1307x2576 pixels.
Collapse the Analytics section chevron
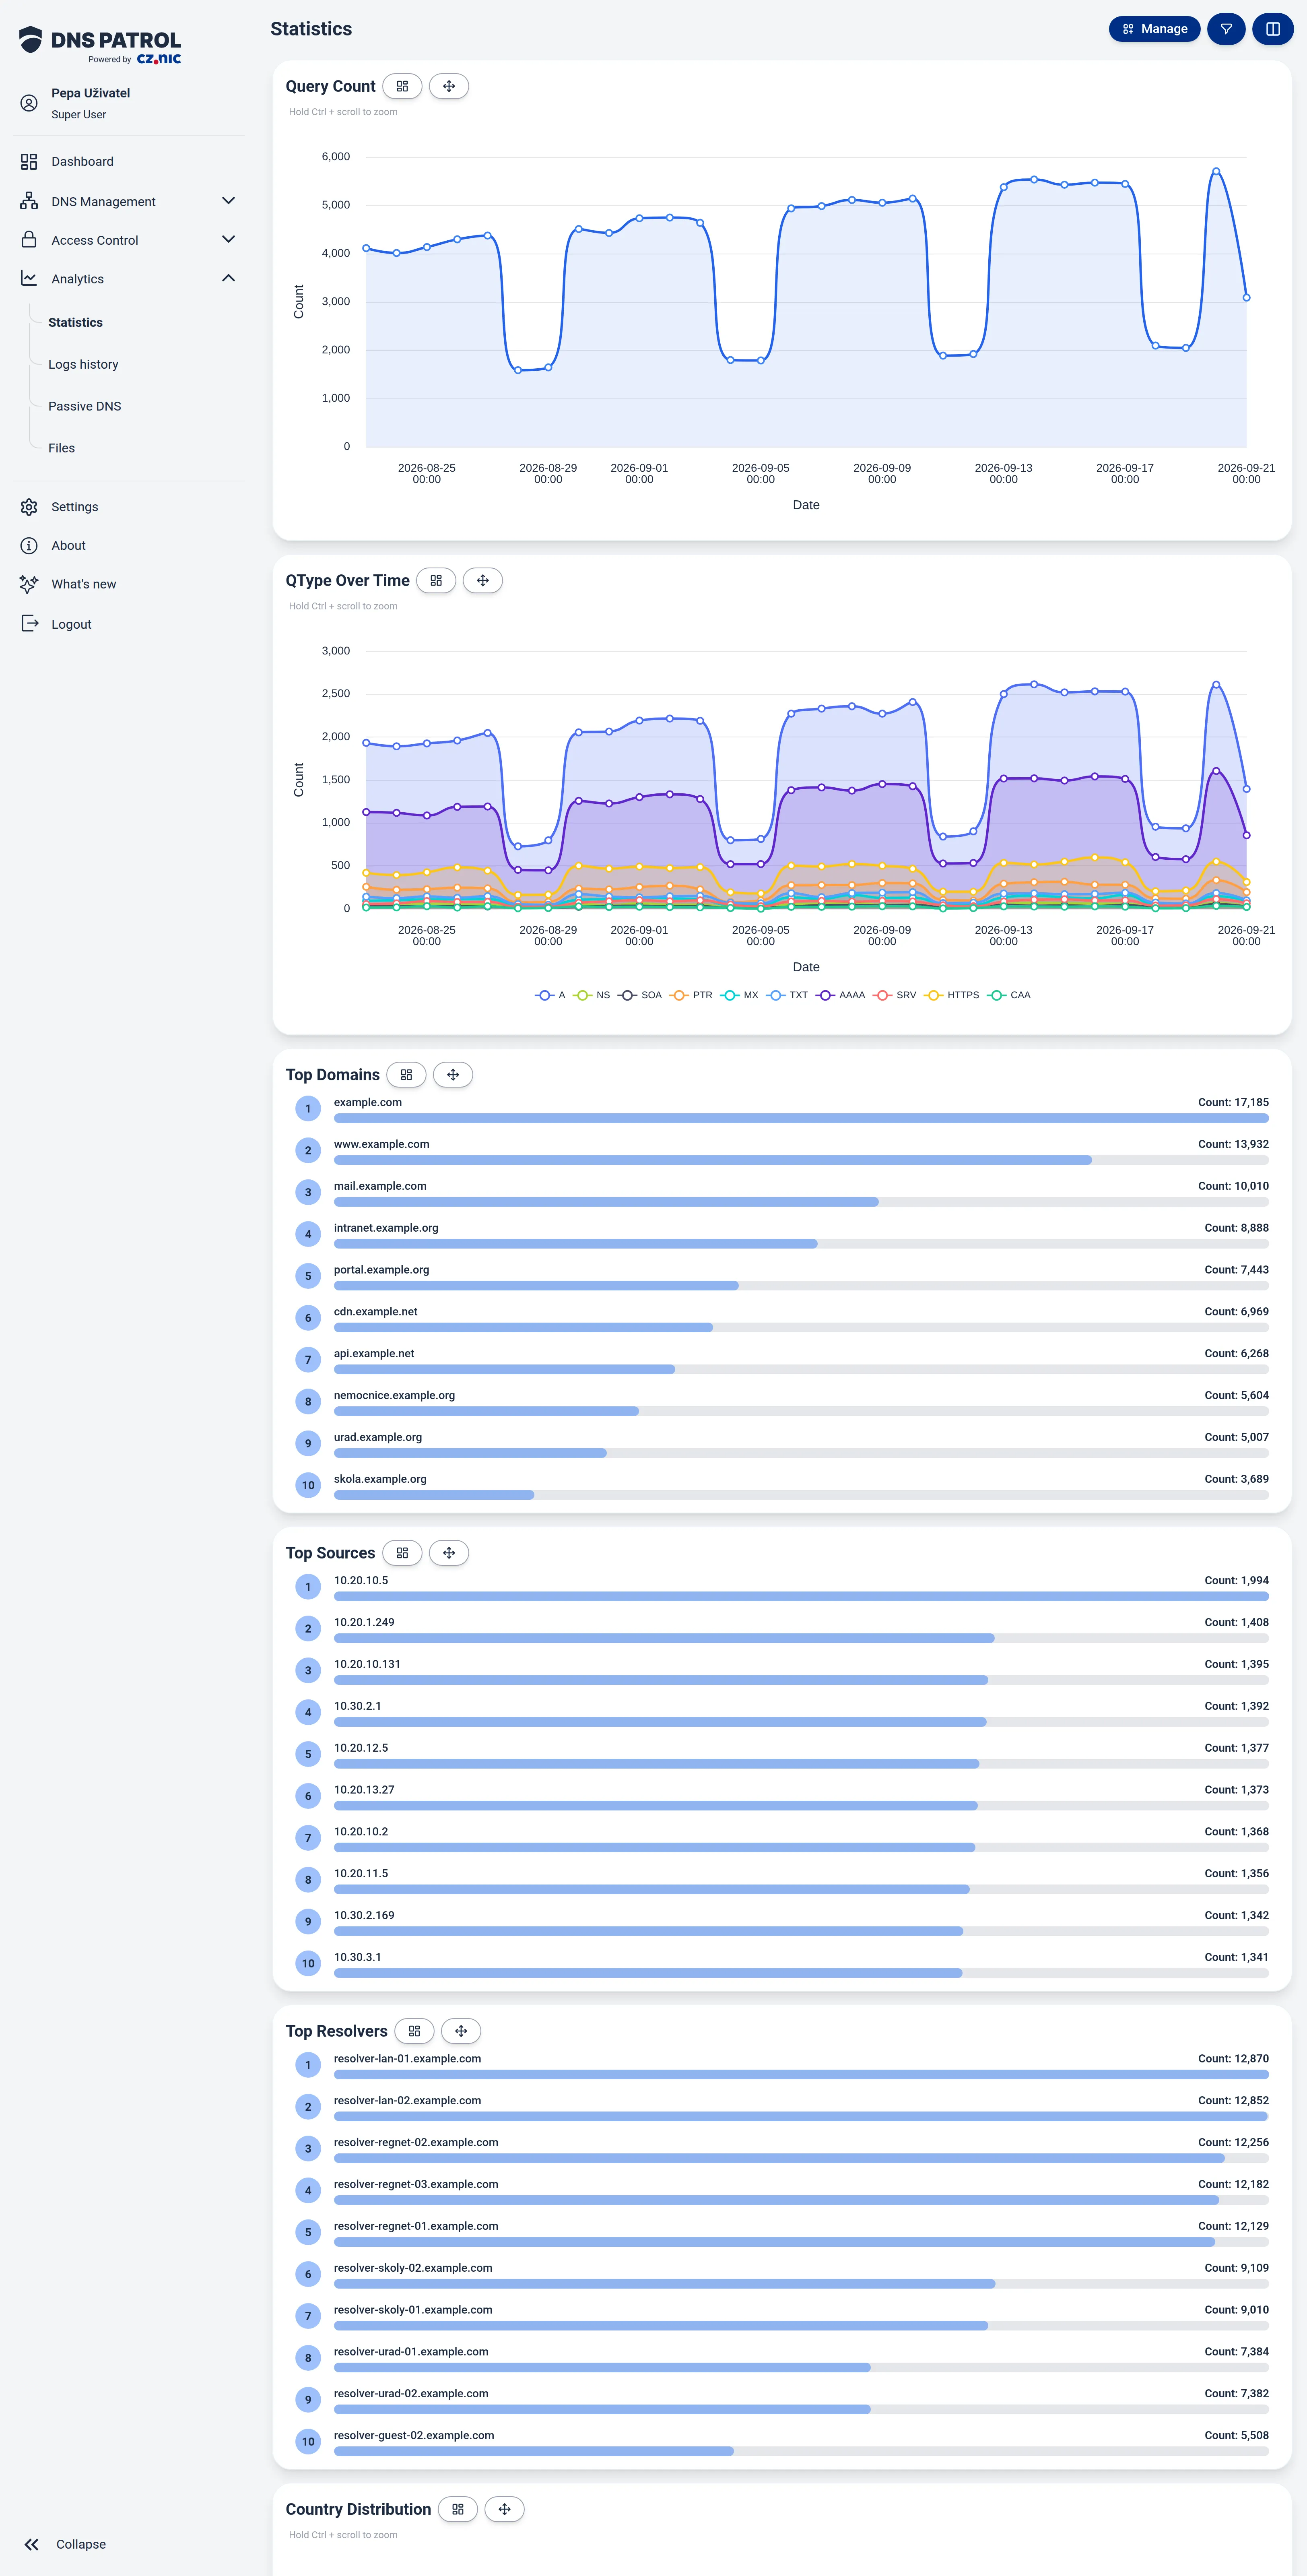[228, 278]
